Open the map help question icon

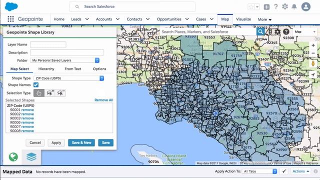[286, 31]
